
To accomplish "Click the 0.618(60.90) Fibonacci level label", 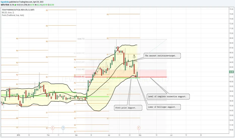I will point(79,77).
